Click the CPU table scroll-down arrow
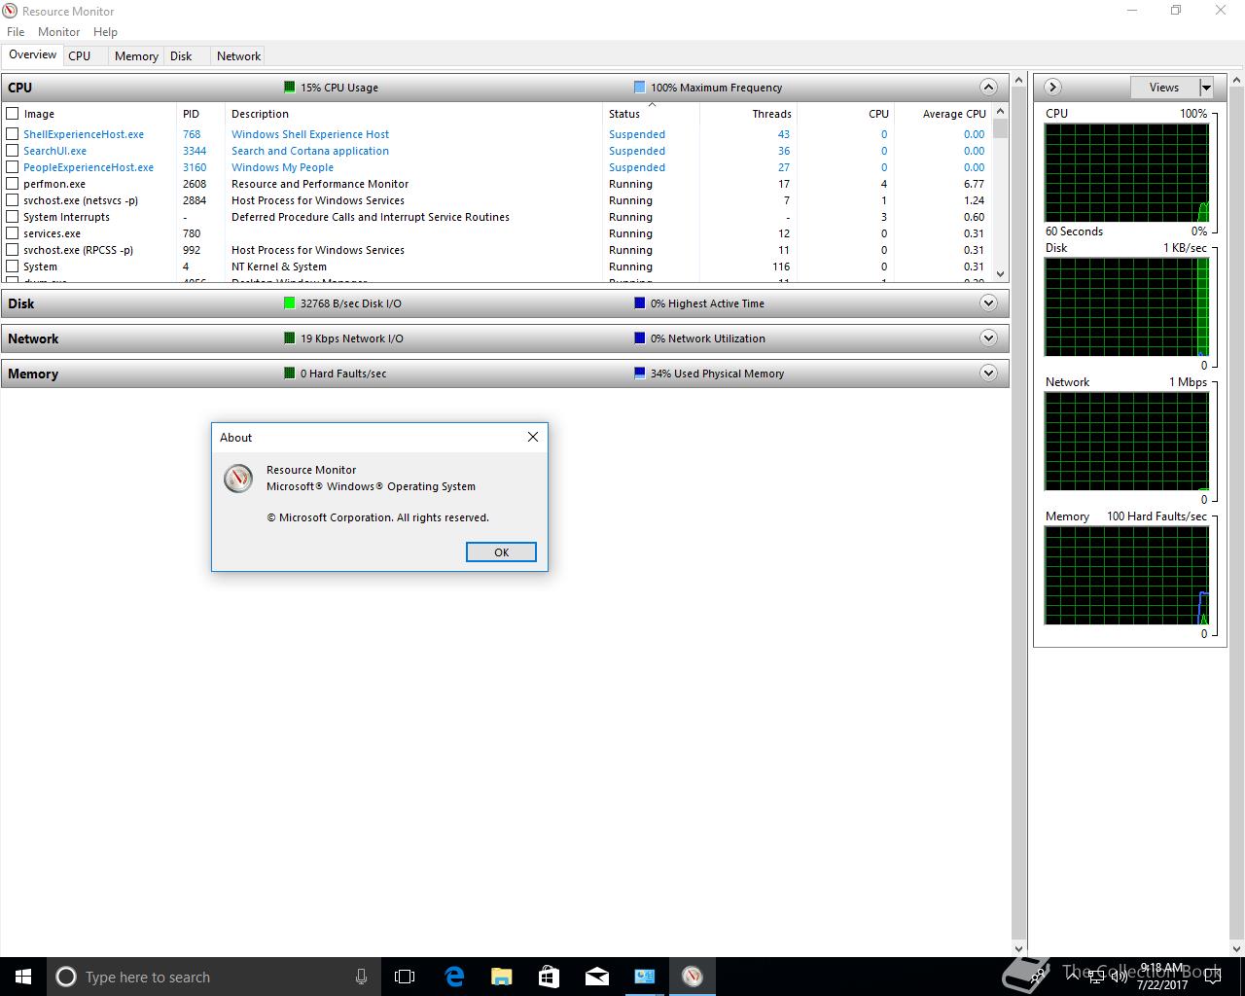The height and width of the screenshot is (996, 1245). pos(1000,274)
